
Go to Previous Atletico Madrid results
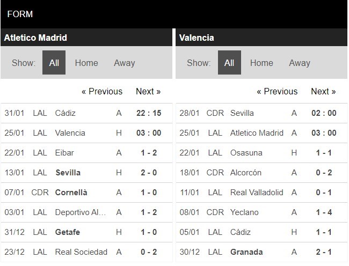102,91
